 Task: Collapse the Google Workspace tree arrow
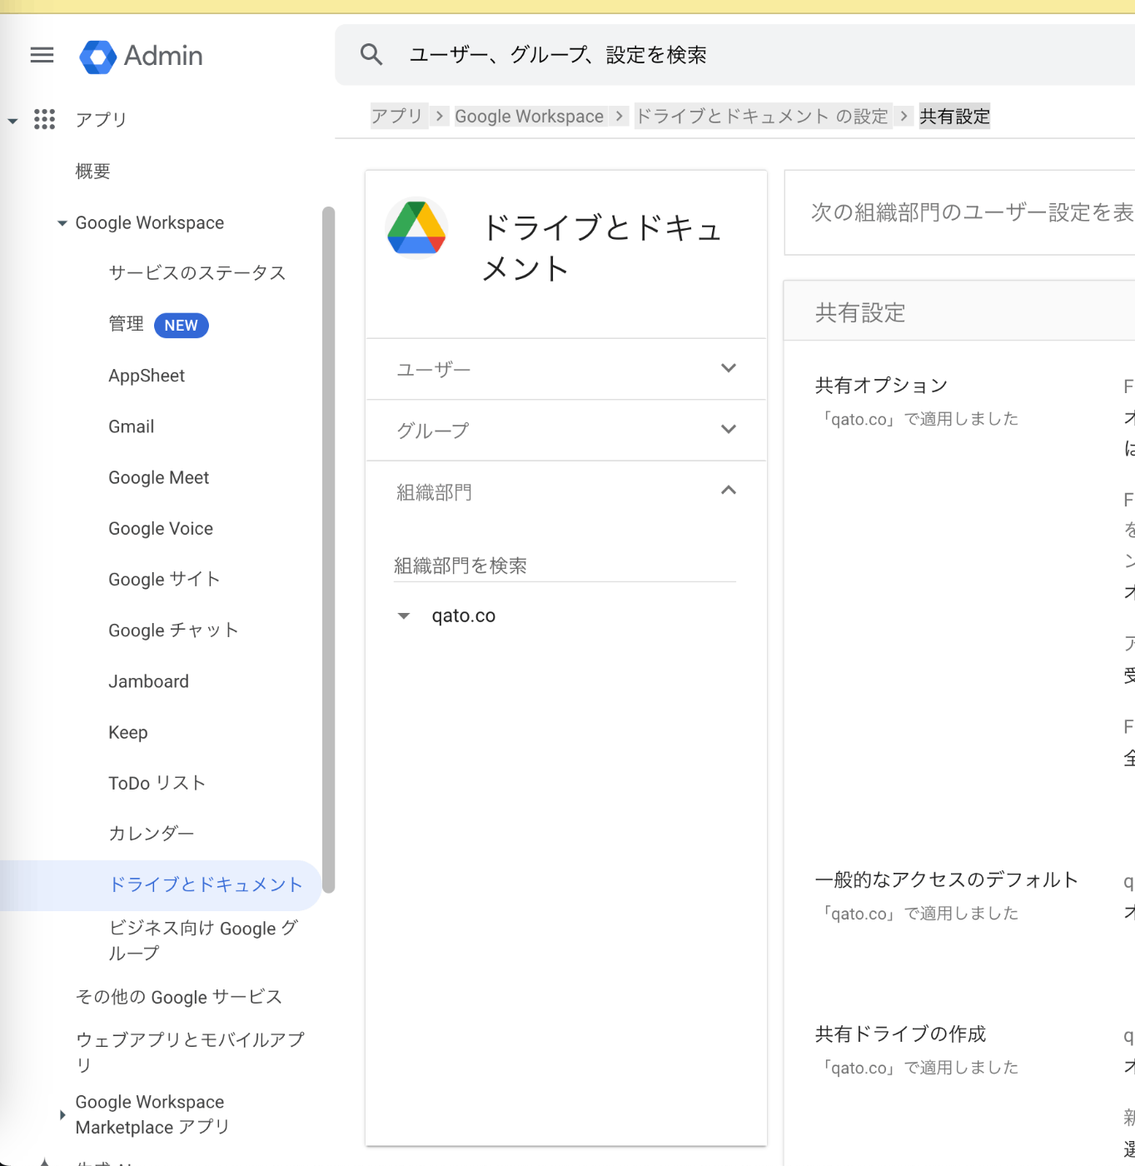[x=62, y=223]
